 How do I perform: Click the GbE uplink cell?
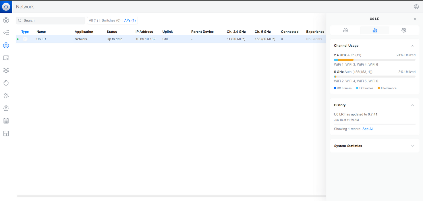pyautogui.click(x=166, y=39)
